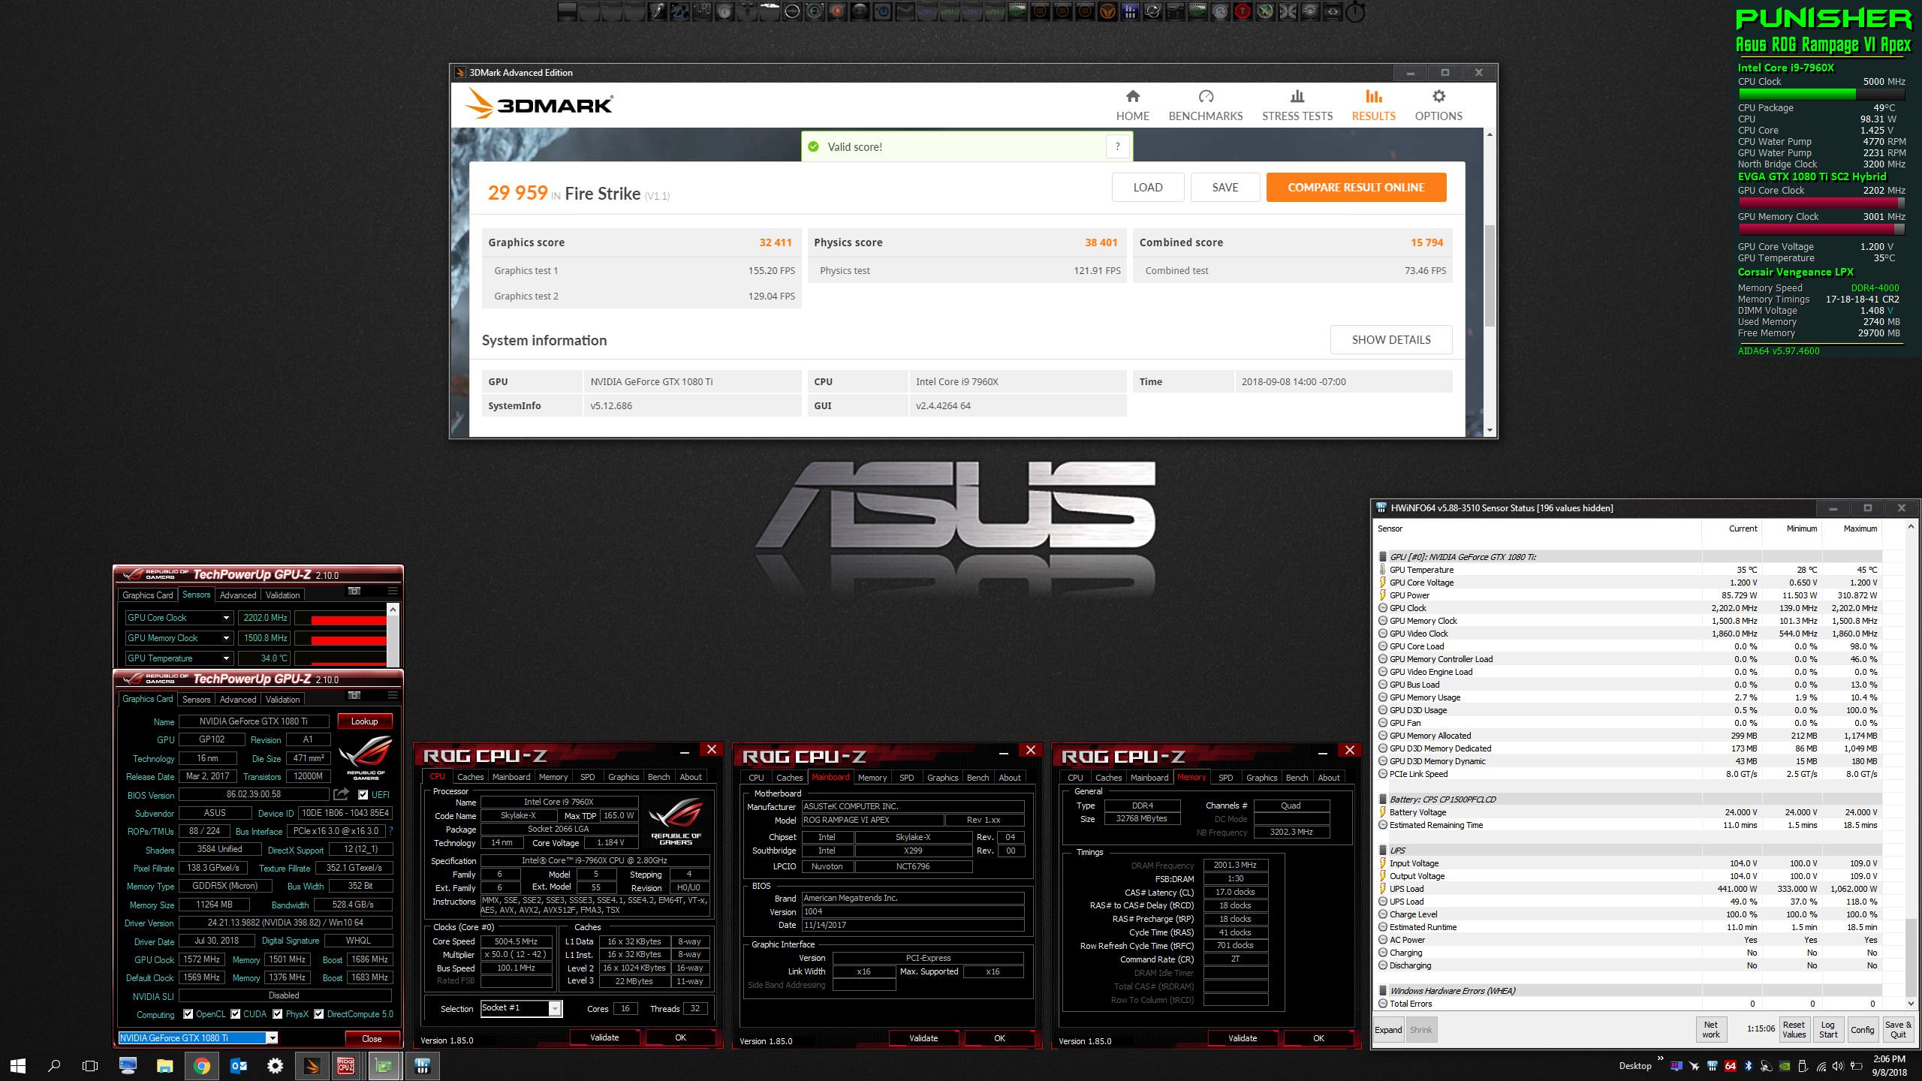Click the Bluetooth tray icon
The height and width of the screenshot is (1081, 1922).
pyautogui.click(x=1748, y=1066)
